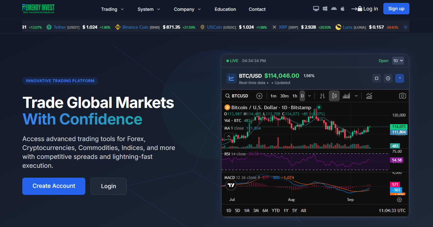
Task: Select the 30m interval
Action: click(x=284, y=96)
